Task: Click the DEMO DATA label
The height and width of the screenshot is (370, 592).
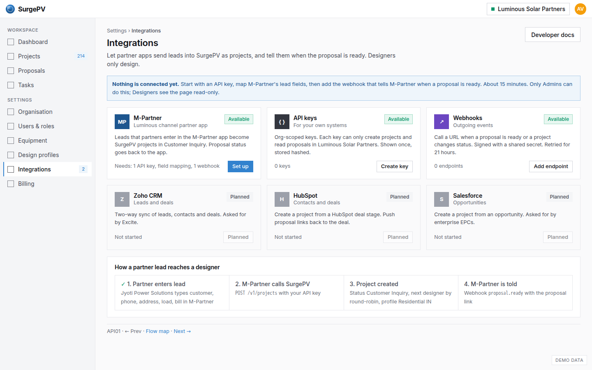Action: coord(569,360)
